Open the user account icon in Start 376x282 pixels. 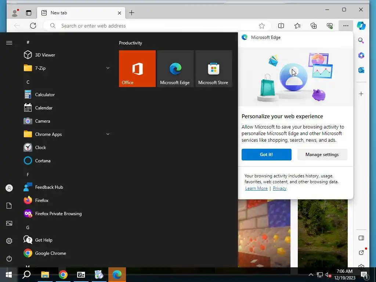coord(9,188)
